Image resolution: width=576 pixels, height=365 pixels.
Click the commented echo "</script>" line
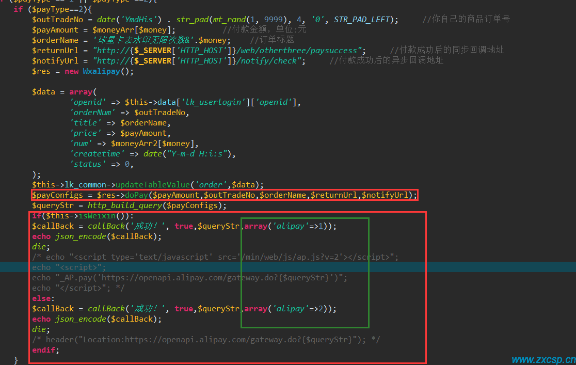[x=78, y=288]
